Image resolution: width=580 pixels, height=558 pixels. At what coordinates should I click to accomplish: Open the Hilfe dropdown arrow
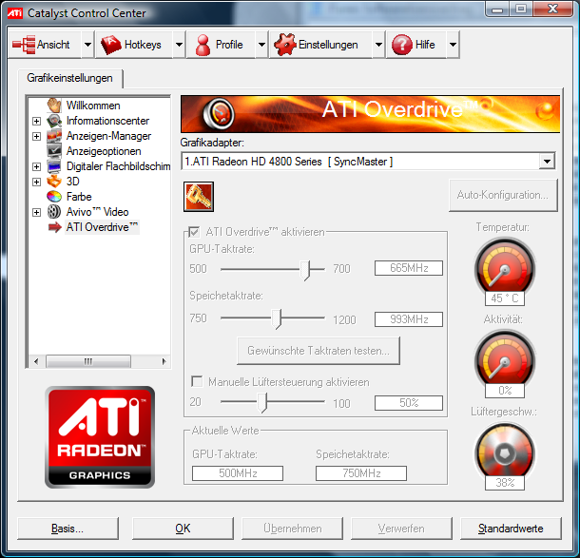(453, 45)
